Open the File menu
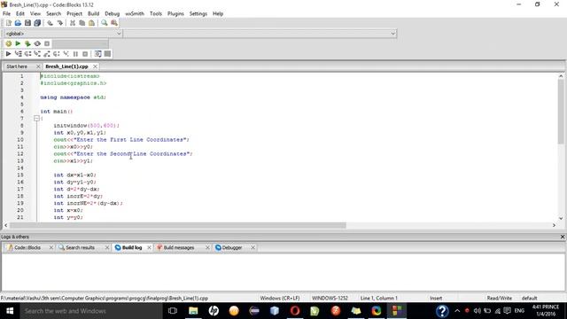 [x=6, y=13]
